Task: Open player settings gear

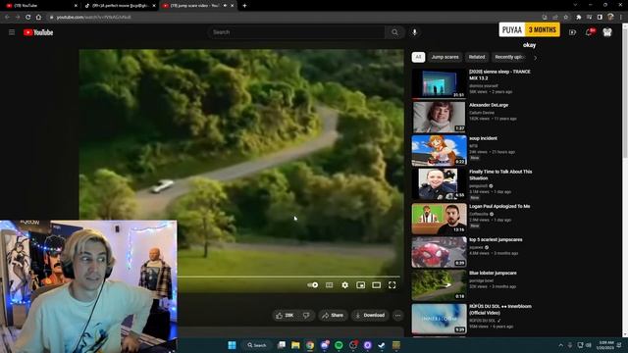Action: click(344, 285)
